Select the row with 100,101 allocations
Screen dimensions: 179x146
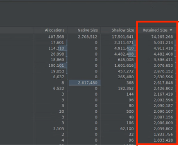click(88, 66)
